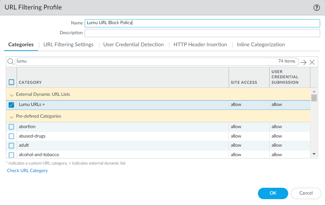This screenshot has height=206, width=325.
Task: Click into the Description text field
Action: tap(202, 33)
